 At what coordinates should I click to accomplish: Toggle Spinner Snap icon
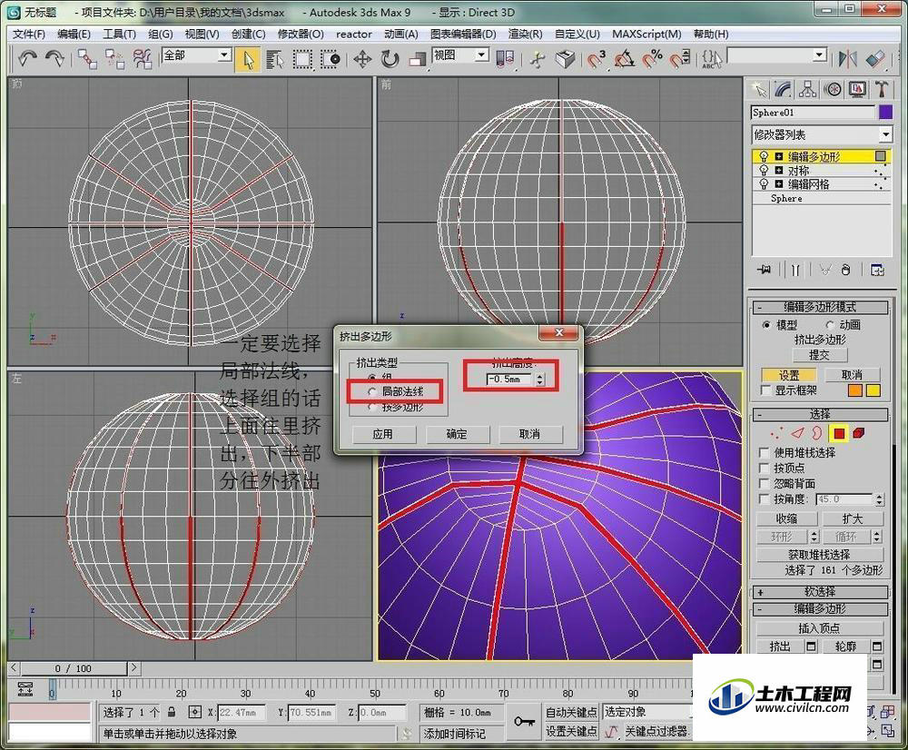680,59
